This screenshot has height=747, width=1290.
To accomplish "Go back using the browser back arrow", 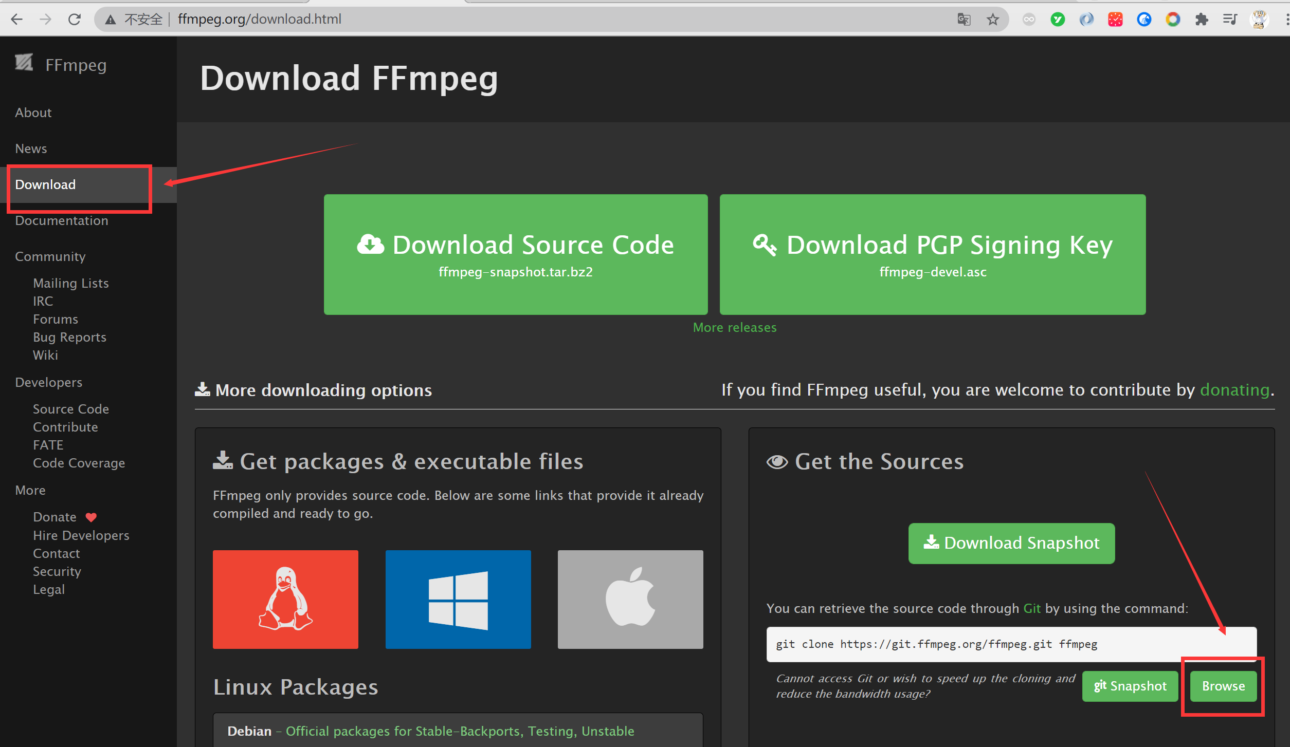I will 17,19.
